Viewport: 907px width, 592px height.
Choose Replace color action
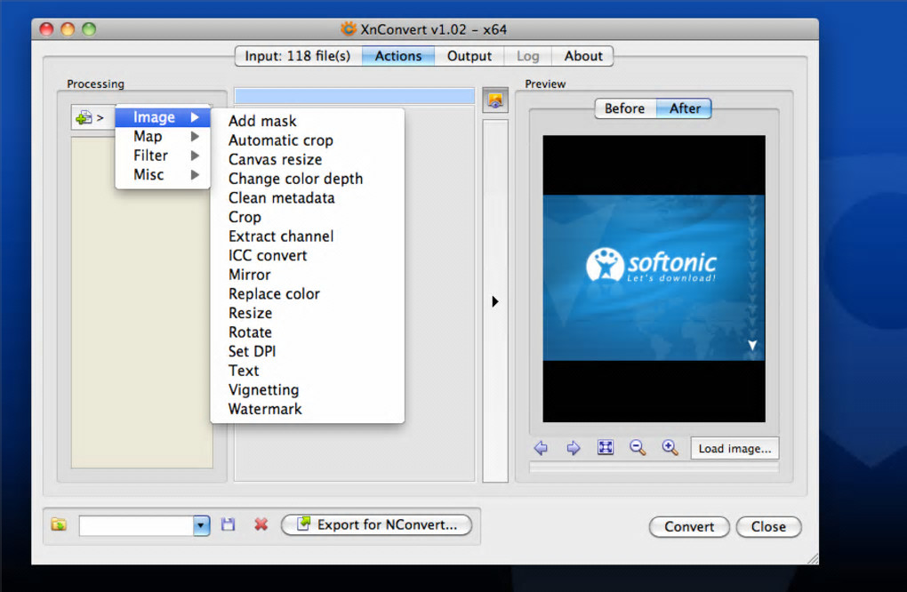(x=307, y=293)
